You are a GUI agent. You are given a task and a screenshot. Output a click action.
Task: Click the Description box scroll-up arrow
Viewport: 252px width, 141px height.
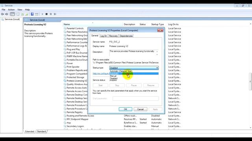point(157,52)
